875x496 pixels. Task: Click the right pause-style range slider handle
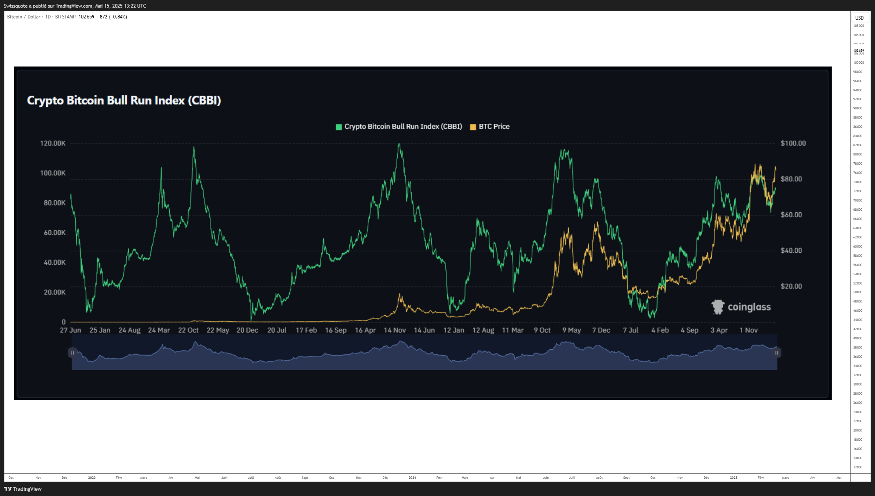point(777,353)
